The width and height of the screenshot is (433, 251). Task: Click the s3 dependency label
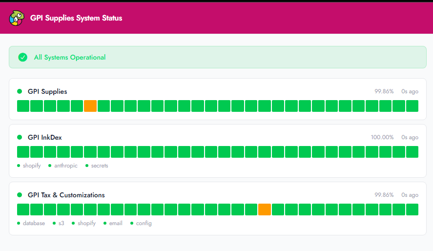pyautogui.click(x=62, y=223)
